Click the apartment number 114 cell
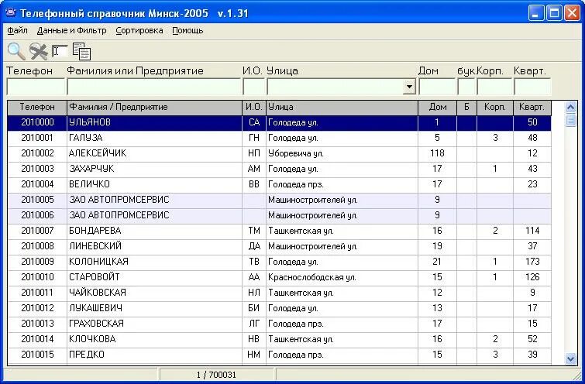 pyautogui.click(x=532, y=231)
